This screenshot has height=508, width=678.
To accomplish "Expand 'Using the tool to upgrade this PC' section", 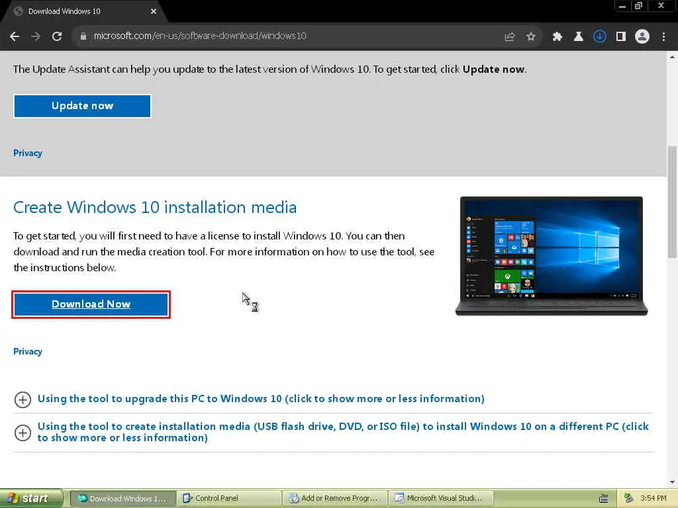I will (261, 399).
